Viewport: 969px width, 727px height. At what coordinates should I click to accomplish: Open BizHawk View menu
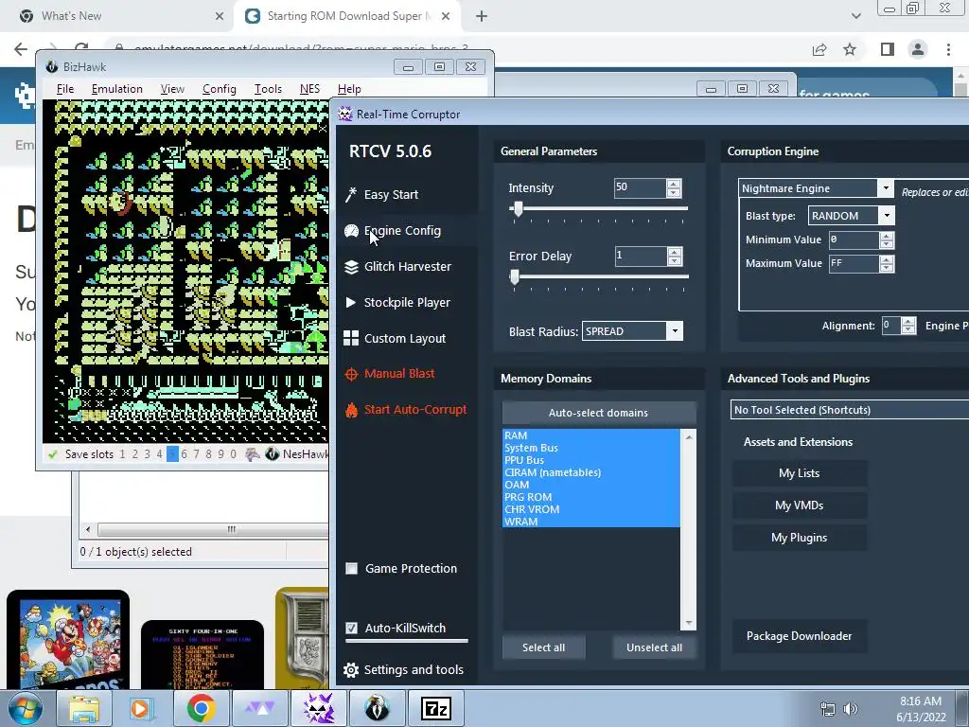pos(172,89)
